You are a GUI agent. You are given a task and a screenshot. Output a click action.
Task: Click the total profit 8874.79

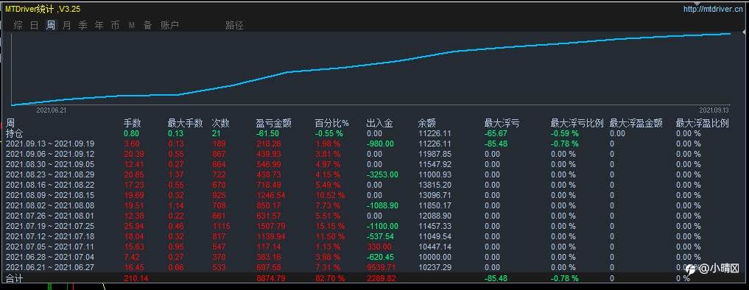point(271,278)
